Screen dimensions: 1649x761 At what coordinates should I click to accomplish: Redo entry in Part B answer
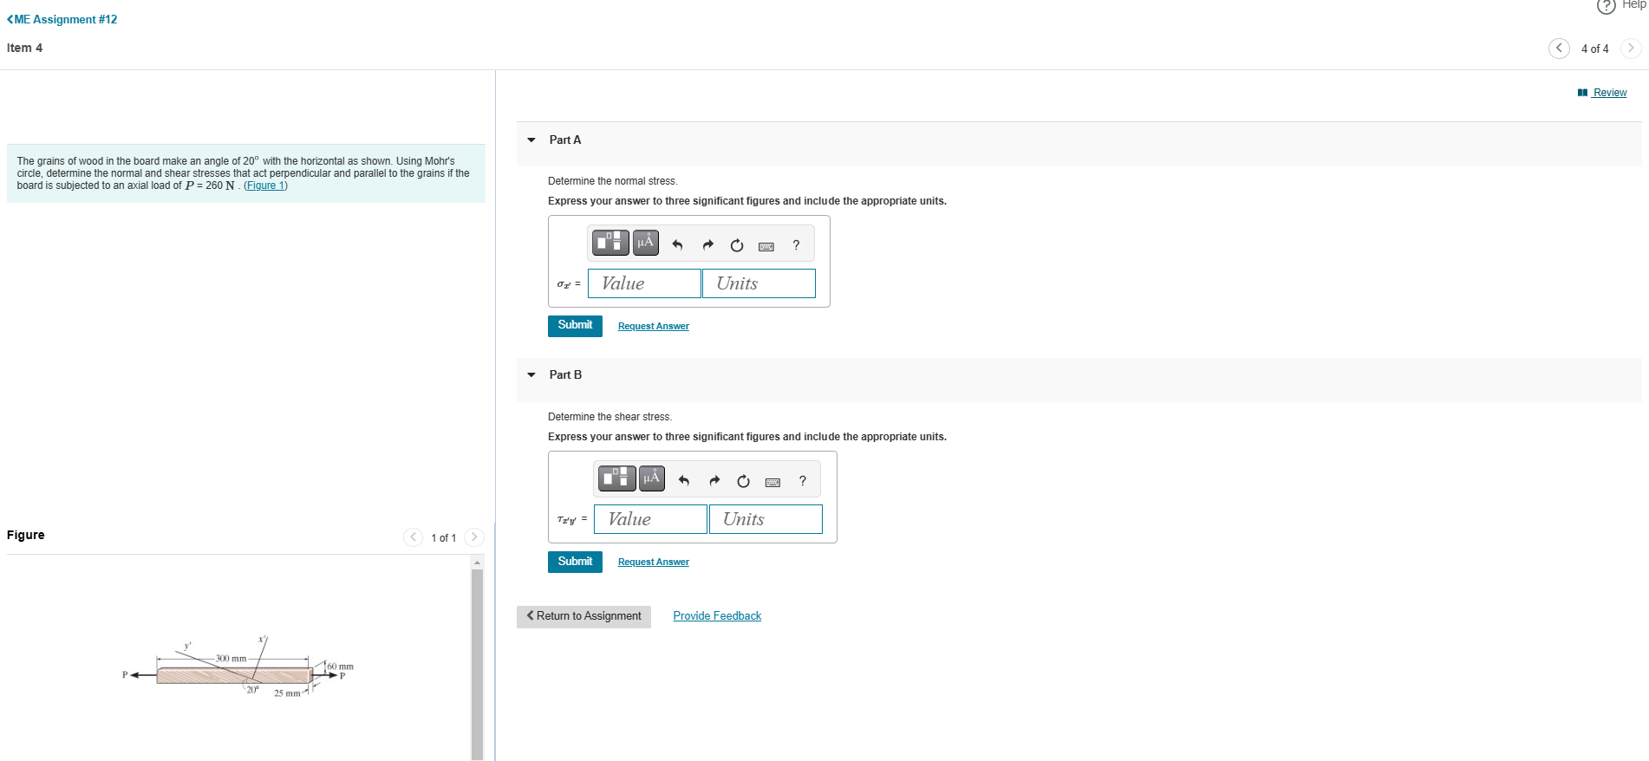coord(714,481)
